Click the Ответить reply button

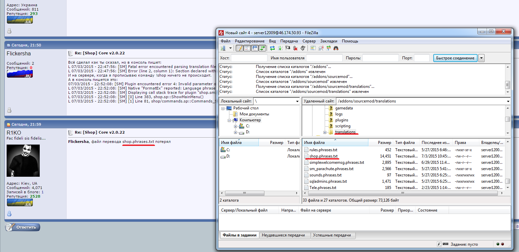tap(23, 227)
